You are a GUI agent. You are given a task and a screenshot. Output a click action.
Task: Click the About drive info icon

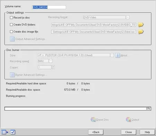tap(118, 55)
